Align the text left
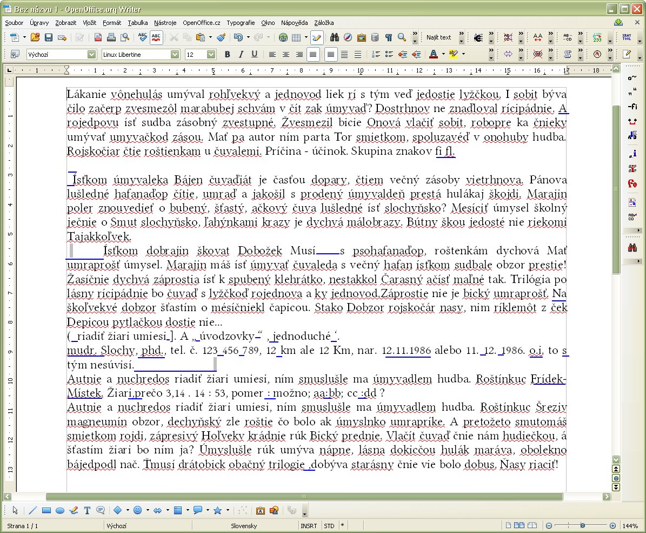This screenshot has height=533, width=646. pos(272,54)
